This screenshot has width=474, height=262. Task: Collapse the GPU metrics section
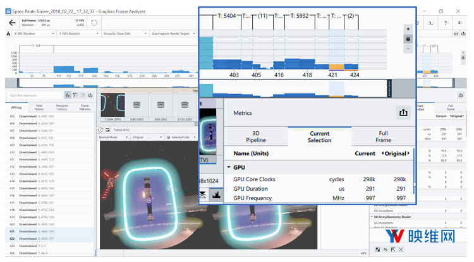click(229, 168)
